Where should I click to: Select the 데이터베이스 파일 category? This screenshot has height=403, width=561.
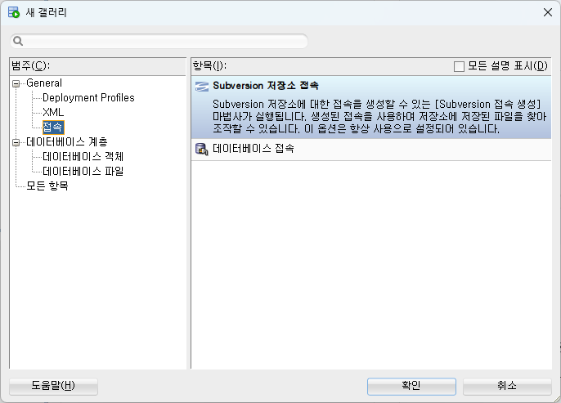coord(83,172)
